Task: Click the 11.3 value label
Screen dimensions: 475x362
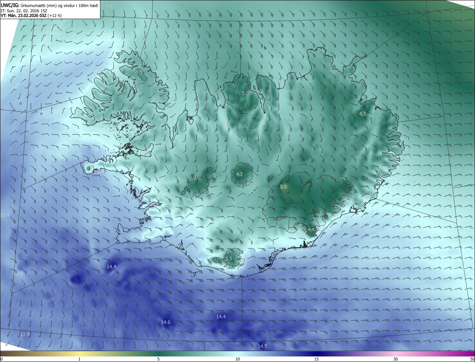Action: point(18,273)
